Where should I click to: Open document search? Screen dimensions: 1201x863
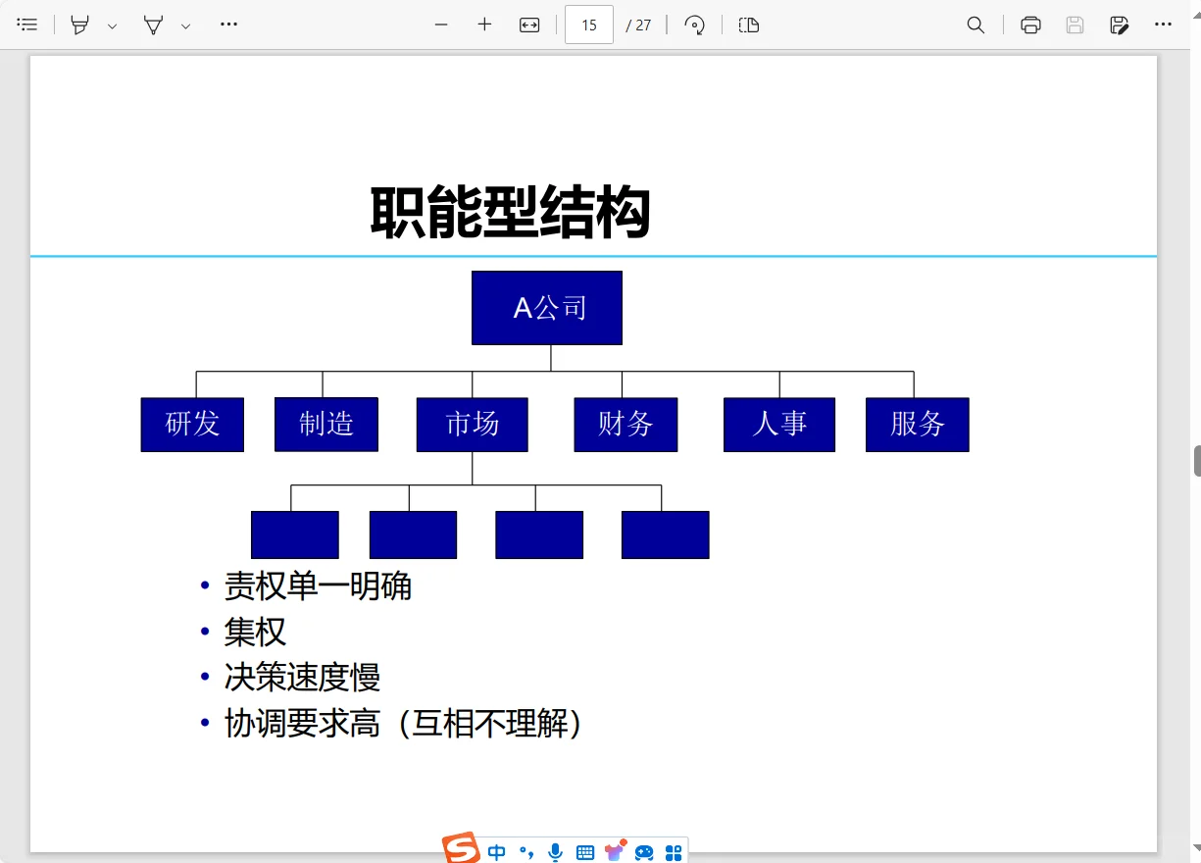976,25
